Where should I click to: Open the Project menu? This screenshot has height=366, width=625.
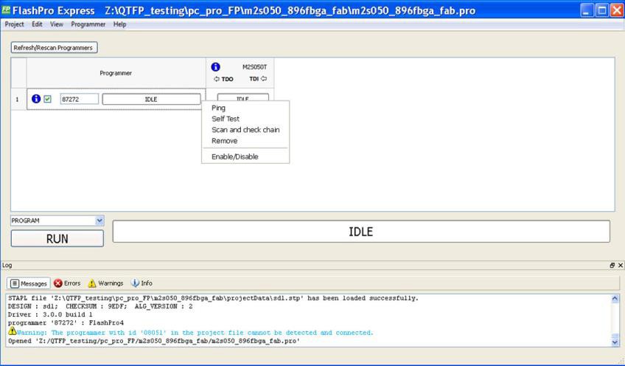click(x=14, y=24)
